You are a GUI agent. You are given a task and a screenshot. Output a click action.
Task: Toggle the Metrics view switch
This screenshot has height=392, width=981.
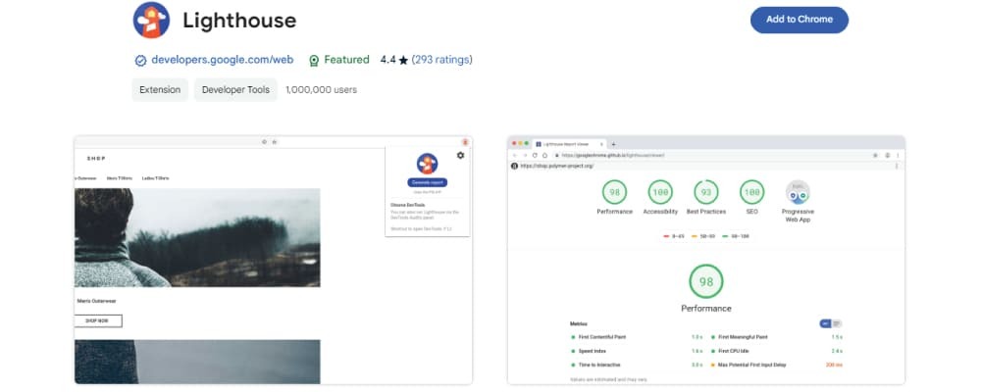pyautogui.click(x=830, y=323)
